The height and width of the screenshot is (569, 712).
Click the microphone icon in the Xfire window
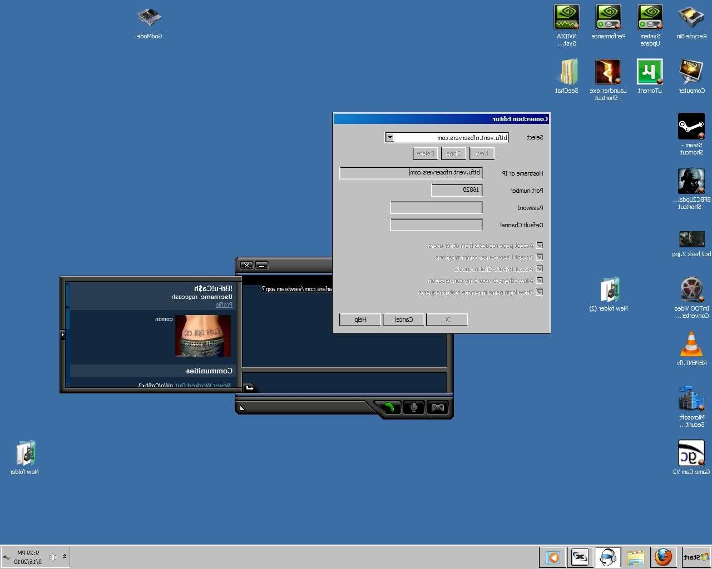point(414,407)
